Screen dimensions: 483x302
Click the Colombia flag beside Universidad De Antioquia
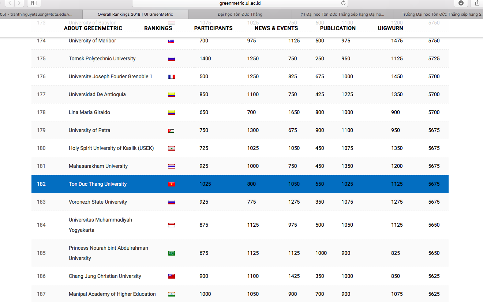(x=172, y=94)
